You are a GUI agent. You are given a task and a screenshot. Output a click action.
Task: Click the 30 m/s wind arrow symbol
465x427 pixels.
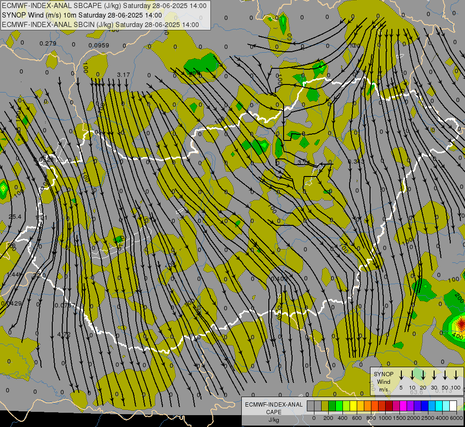point(434,375)
